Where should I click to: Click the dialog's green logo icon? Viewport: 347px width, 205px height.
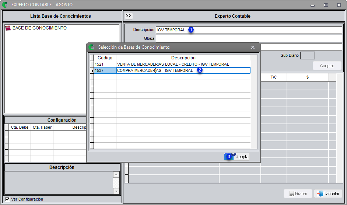[92, 47]
